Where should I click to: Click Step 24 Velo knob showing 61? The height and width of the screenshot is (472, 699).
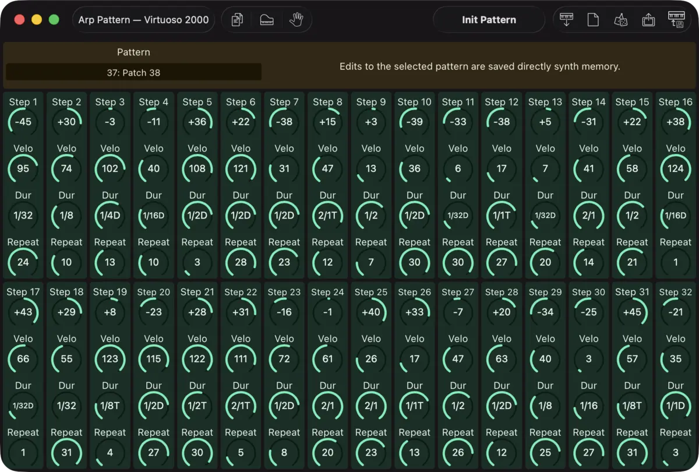(x=328, y=359)
